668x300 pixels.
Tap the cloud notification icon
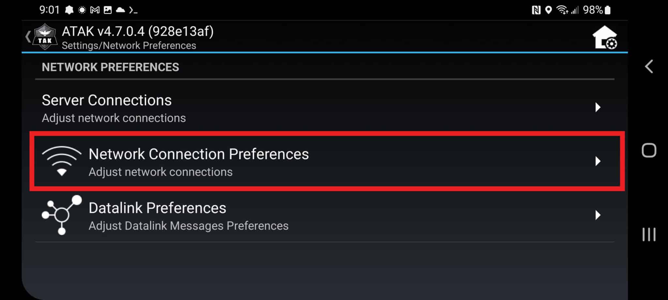pyautogui.click(x=120, y=10)
